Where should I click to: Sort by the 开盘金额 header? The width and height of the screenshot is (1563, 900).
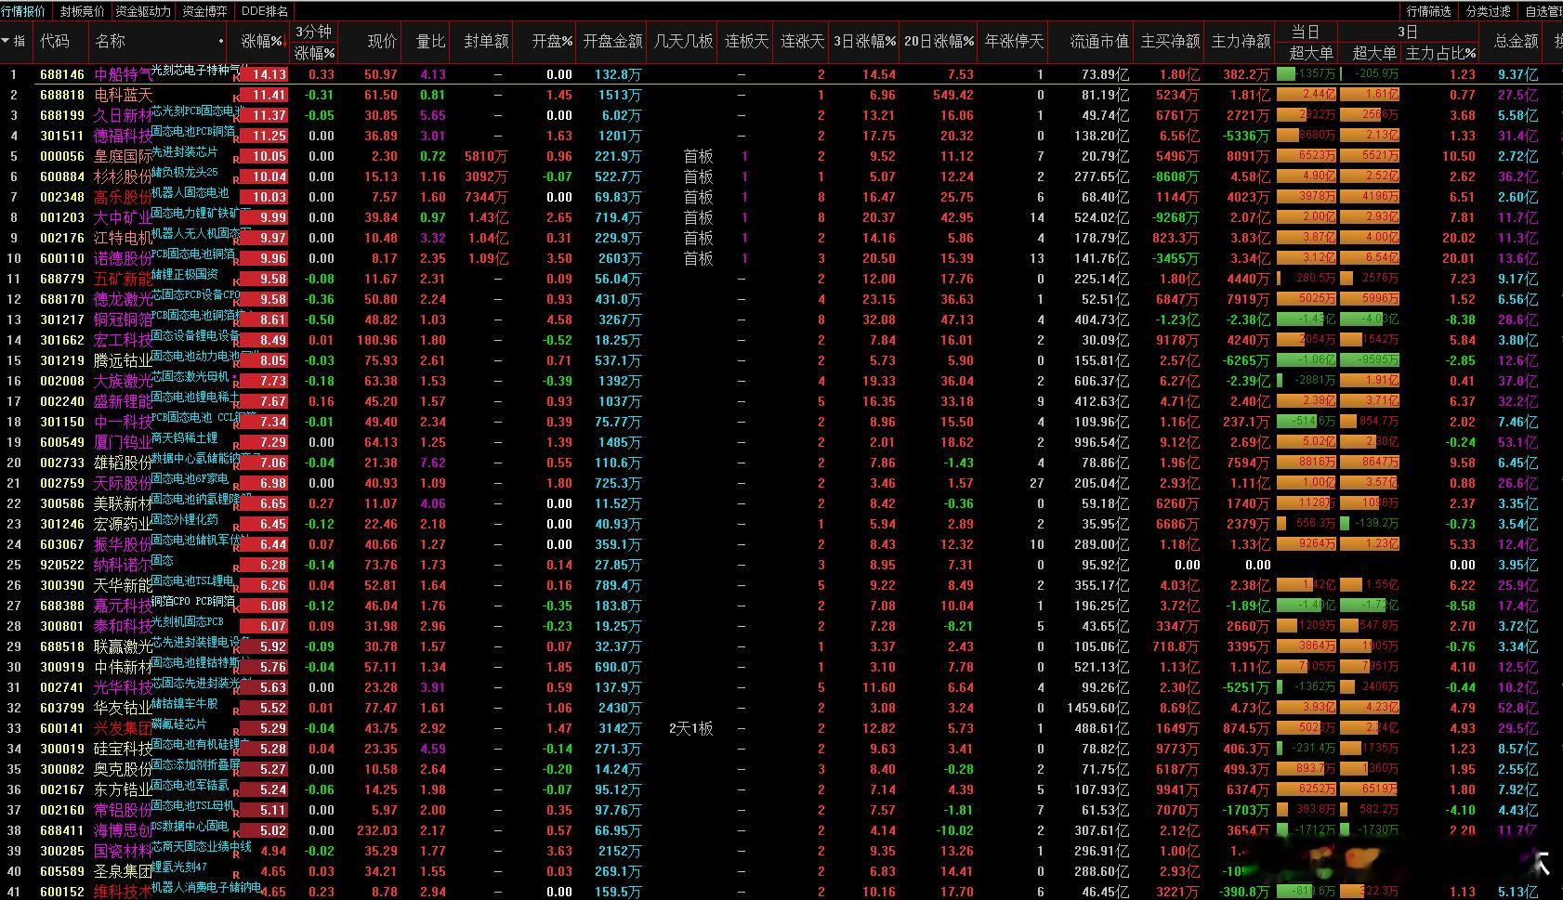(x=612, y=42)
